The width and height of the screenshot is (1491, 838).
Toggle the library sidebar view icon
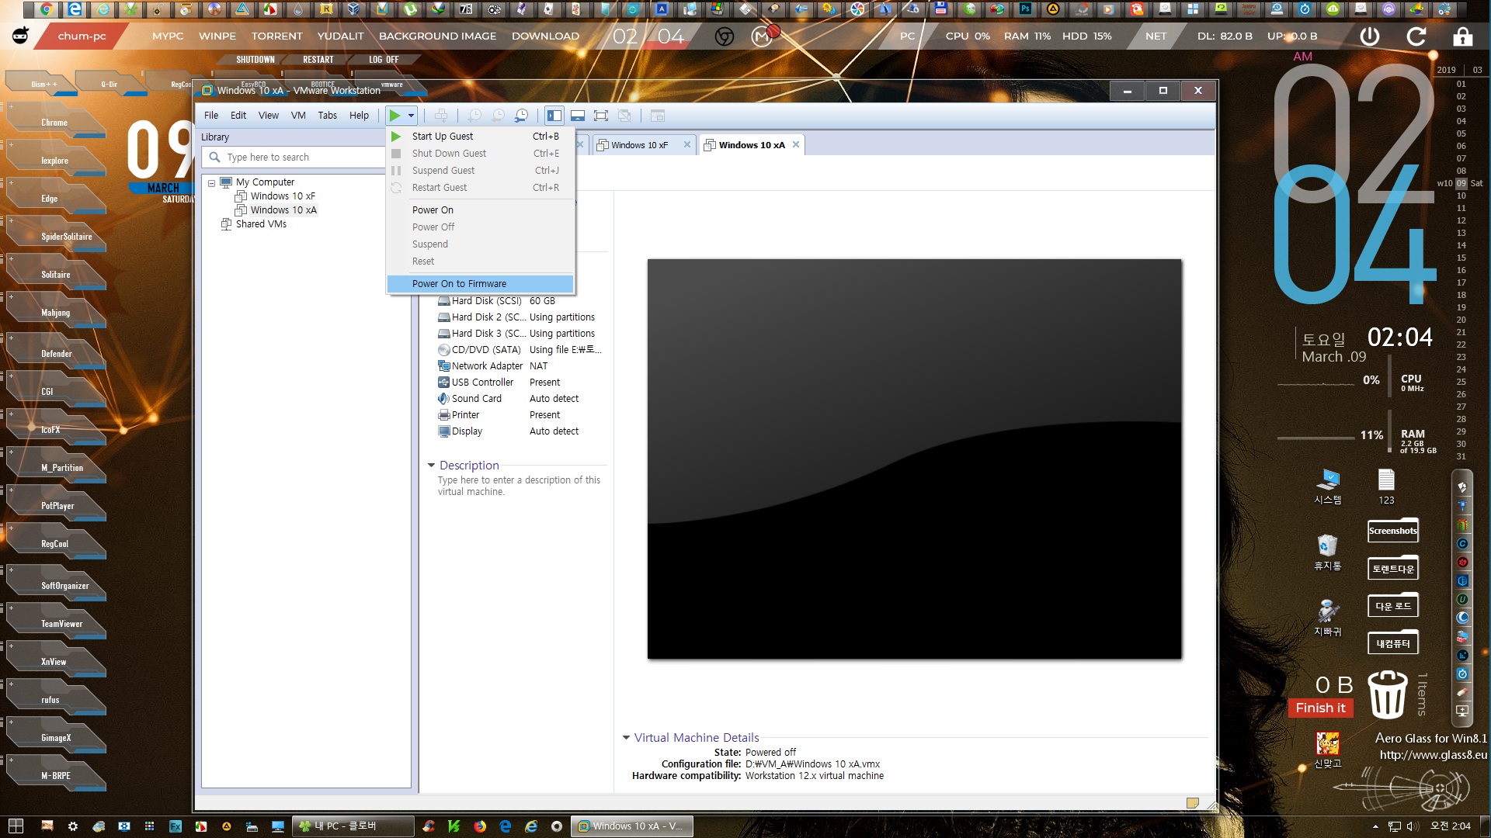(x=554, y=116)
